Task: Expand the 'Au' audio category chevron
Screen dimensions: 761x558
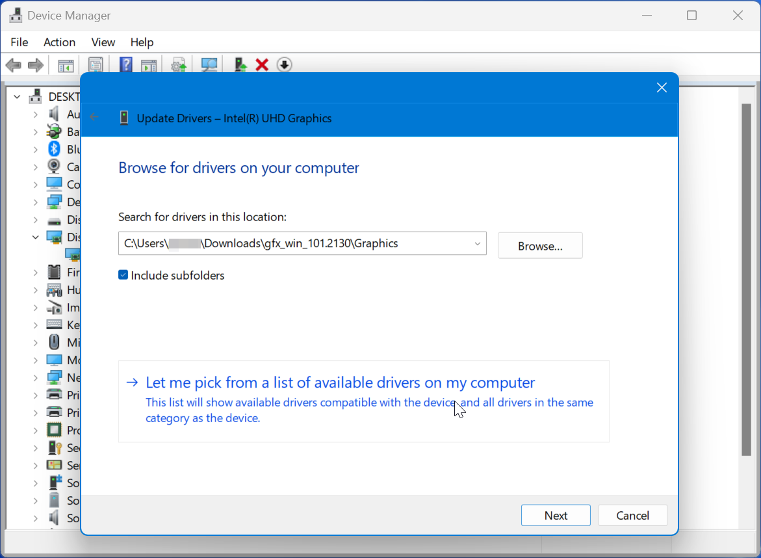Action: [x=36, y=114]
